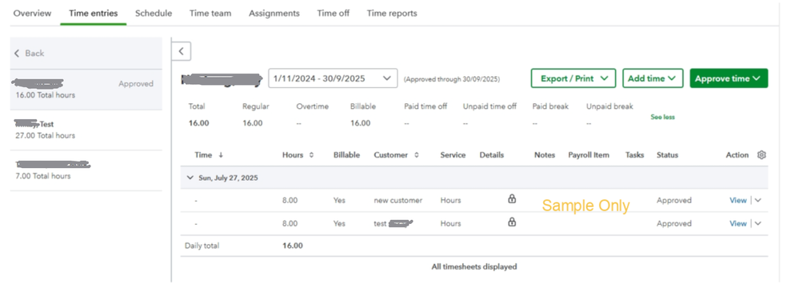Image resolution: width=799 pixels, height=288 pixels.
Task: Click the Status column header
Action: [668, 155]
